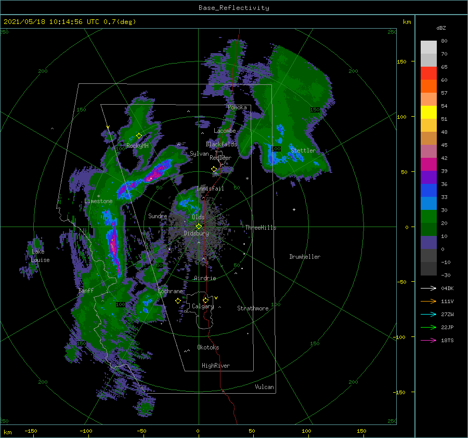Click white plus marker north of Drumheller
468x438 pixels.
point(294,209)
